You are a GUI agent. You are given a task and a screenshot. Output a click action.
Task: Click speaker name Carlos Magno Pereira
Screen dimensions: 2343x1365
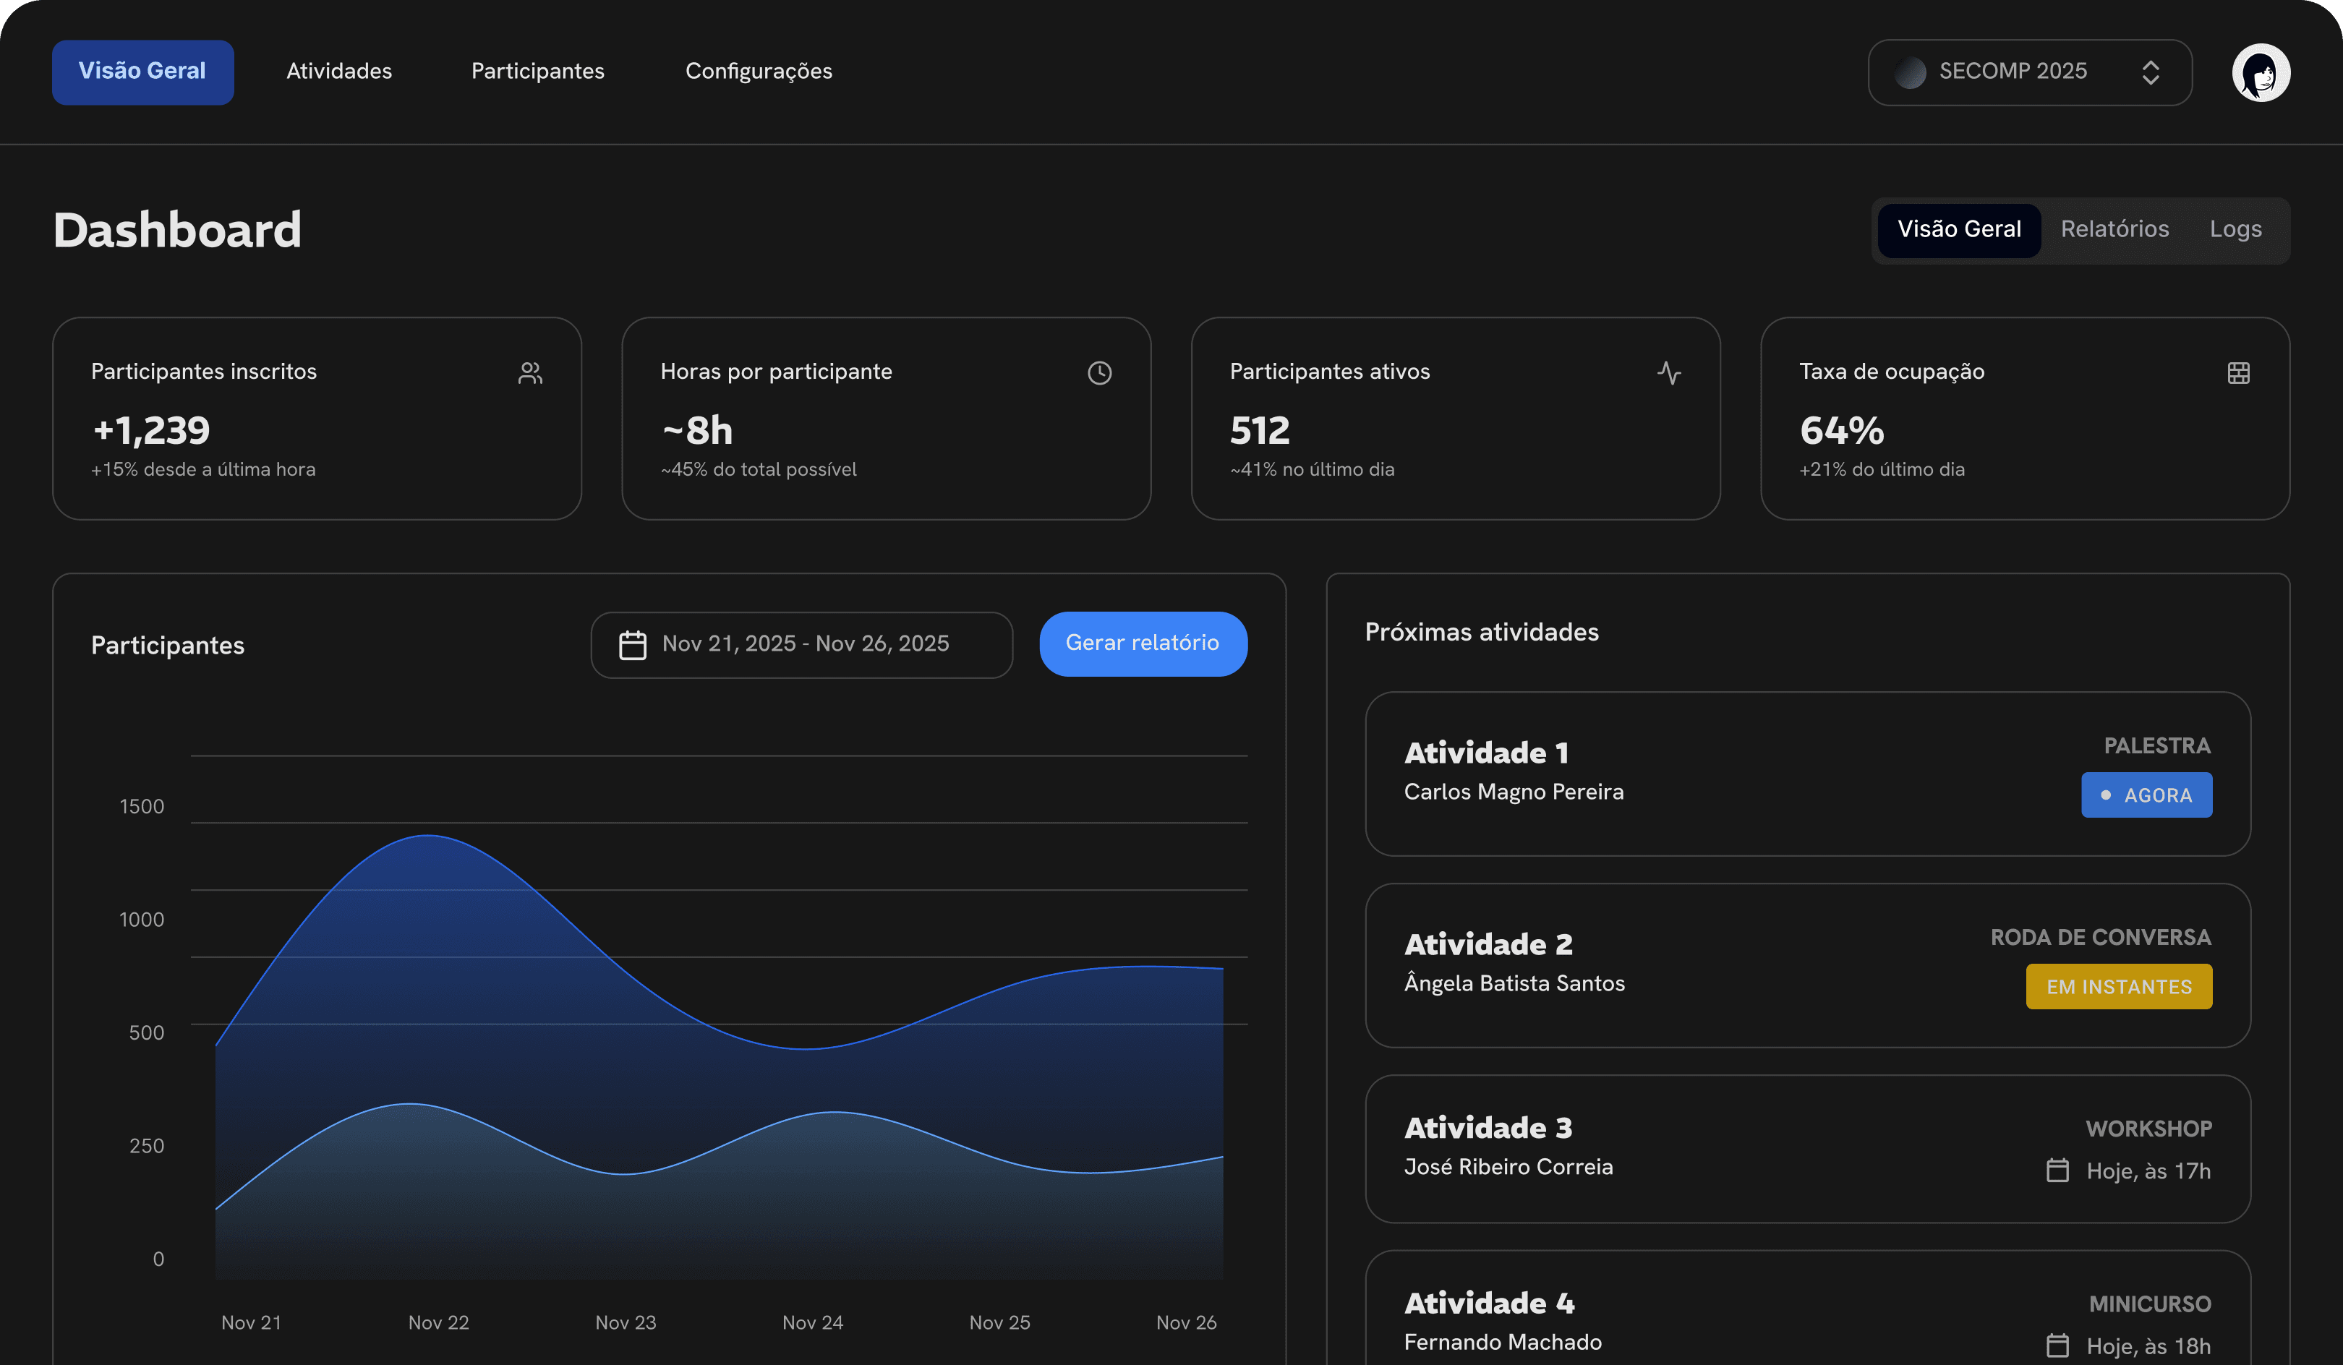coord(1514,792)
